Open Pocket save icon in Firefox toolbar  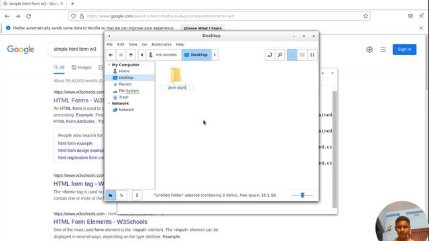pyautogui.click(x=410, y=16)
